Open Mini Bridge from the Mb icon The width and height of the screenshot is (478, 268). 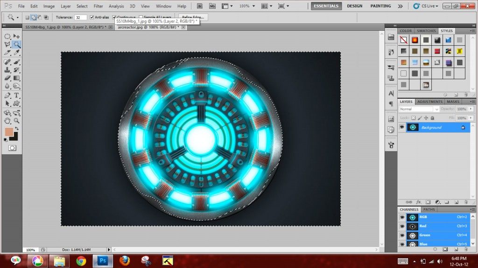[212, 6]
